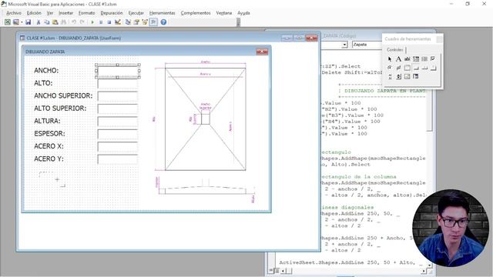Screen dimensions: 493x277
Task: Select the ALTO text box on form
Action: pyautogui.click(x=118, y=84)
